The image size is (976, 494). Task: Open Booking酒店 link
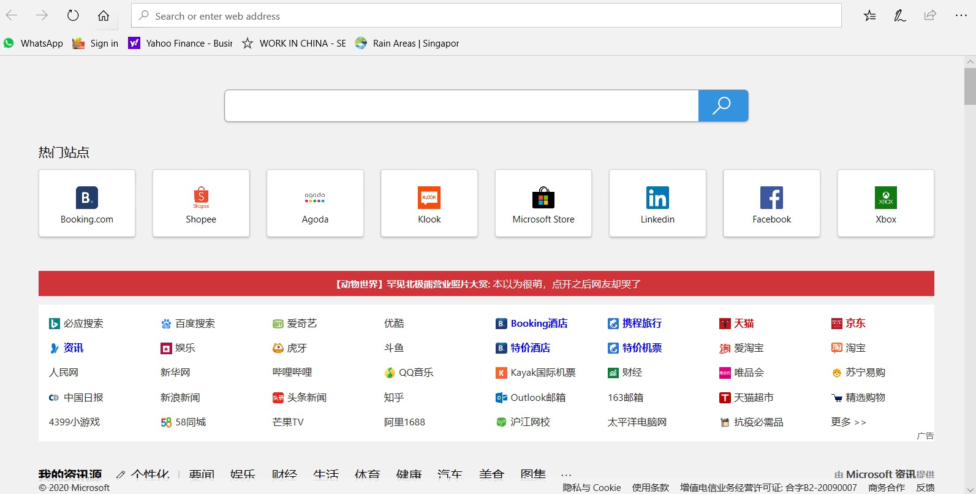[532, 324]
